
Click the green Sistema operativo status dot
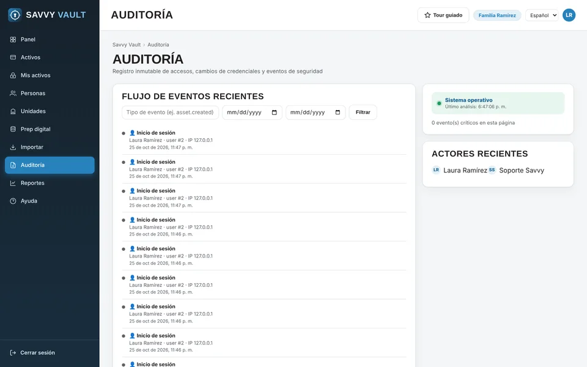439,103
